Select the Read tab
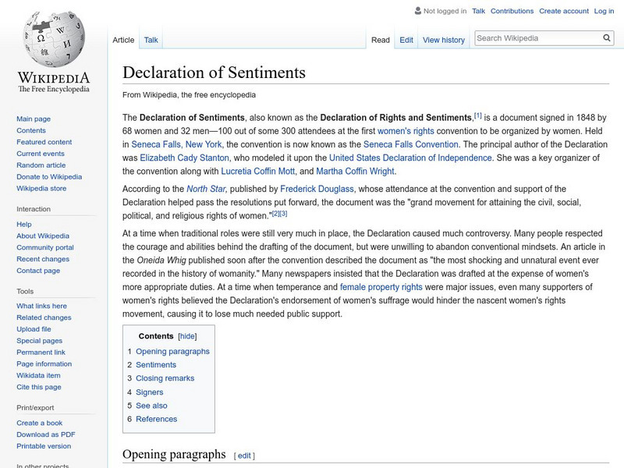This screenshot has height=468, width=624. click(x=380, y=40)
